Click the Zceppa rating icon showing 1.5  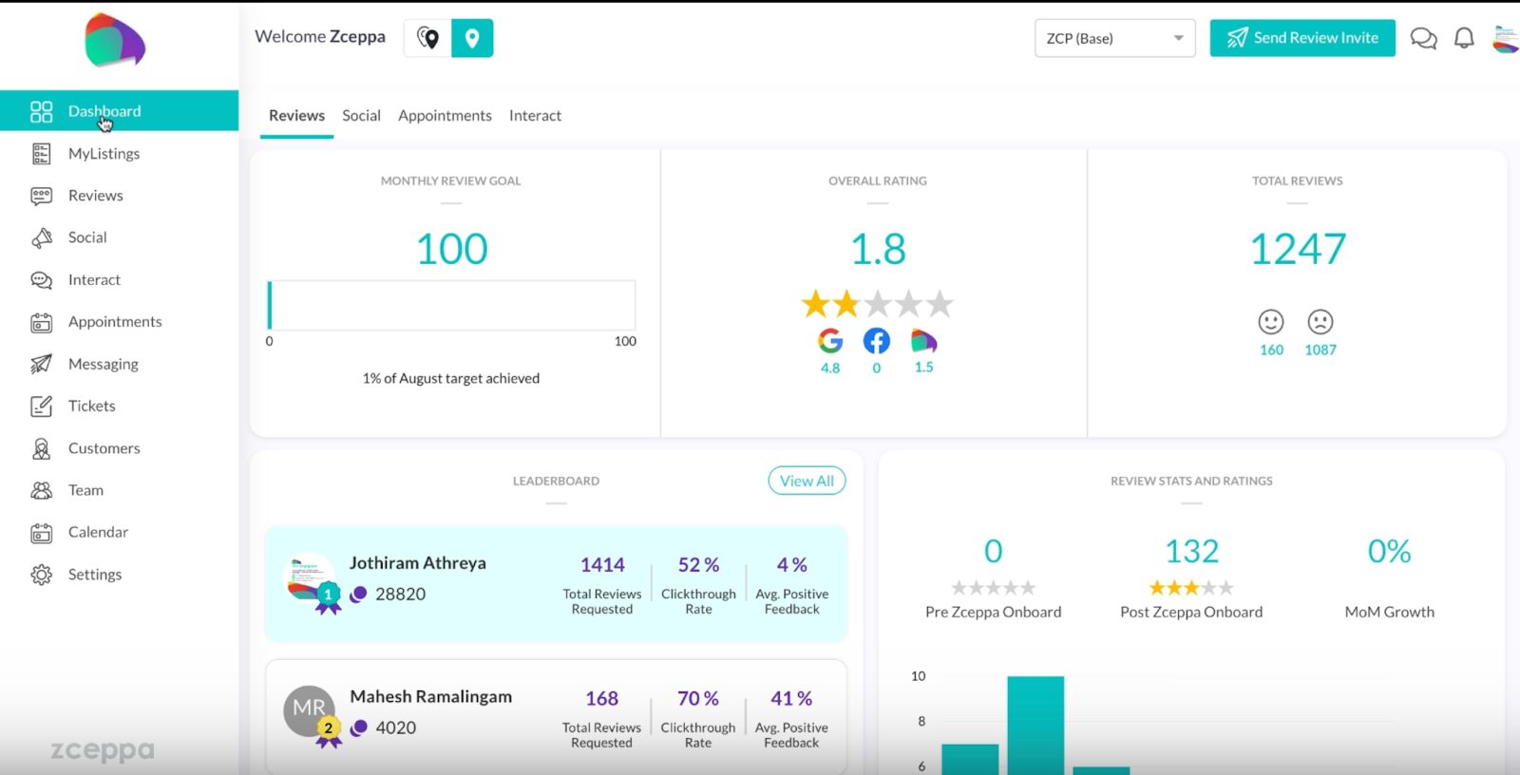(x=923, y=340)
